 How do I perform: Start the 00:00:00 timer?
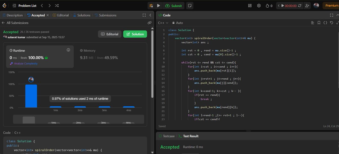tap(289, 5)
